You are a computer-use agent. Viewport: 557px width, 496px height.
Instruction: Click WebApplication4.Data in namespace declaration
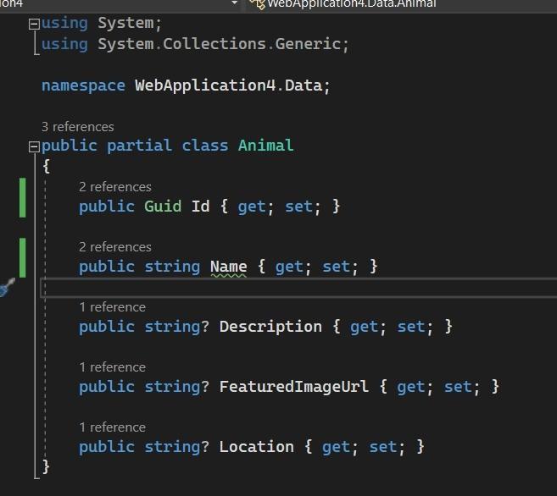[228, 85]
